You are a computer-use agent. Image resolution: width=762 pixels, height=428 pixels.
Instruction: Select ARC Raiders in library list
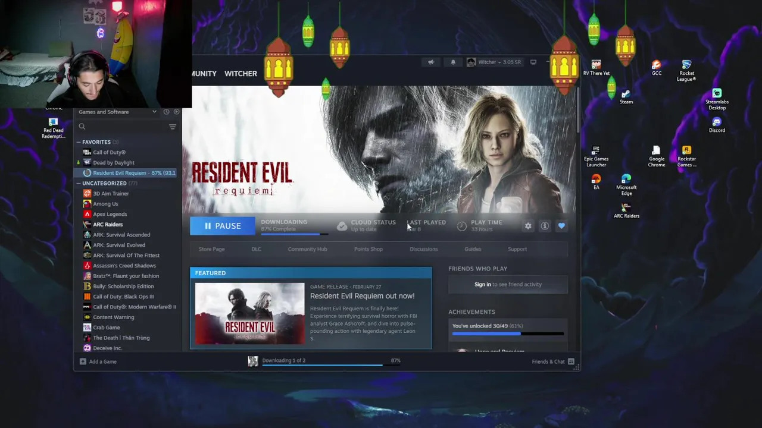coord(108,225)
